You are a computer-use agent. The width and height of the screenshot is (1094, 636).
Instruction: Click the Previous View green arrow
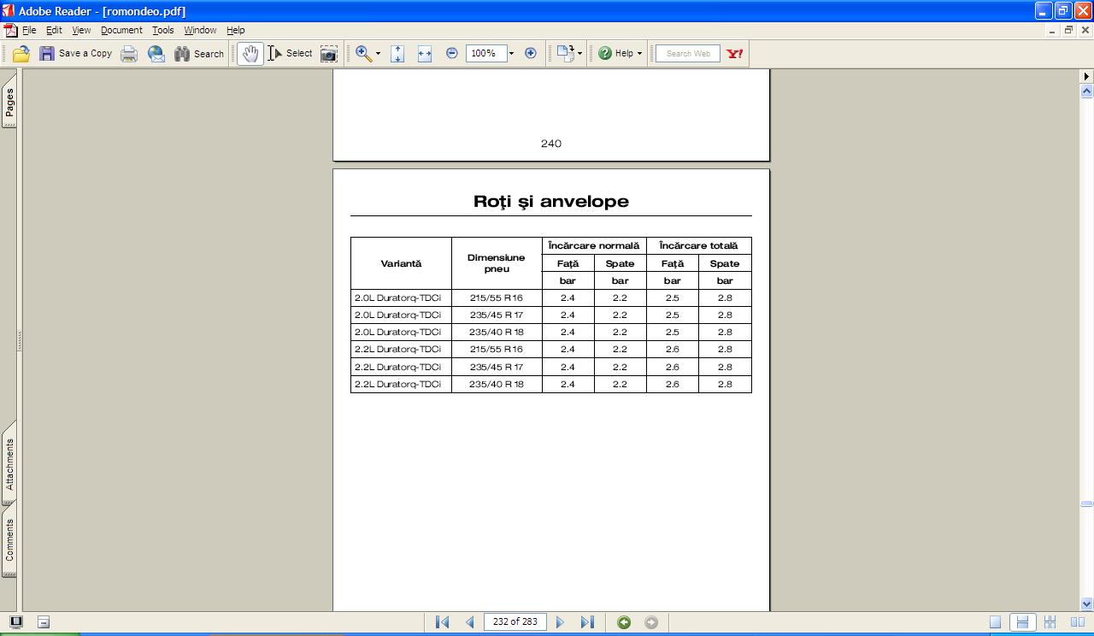[624, 622]
